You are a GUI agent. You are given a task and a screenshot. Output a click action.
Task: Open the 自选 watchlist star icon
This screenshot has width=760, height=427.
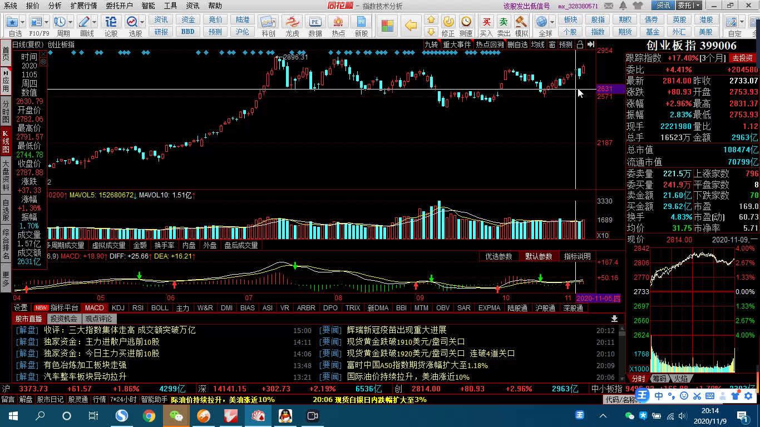[x=12, y=22]
